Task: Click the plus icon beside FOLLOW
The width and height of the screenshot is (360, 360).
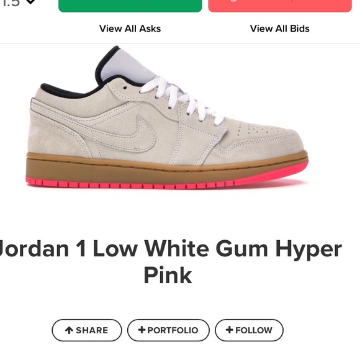Action: (230, 330)
